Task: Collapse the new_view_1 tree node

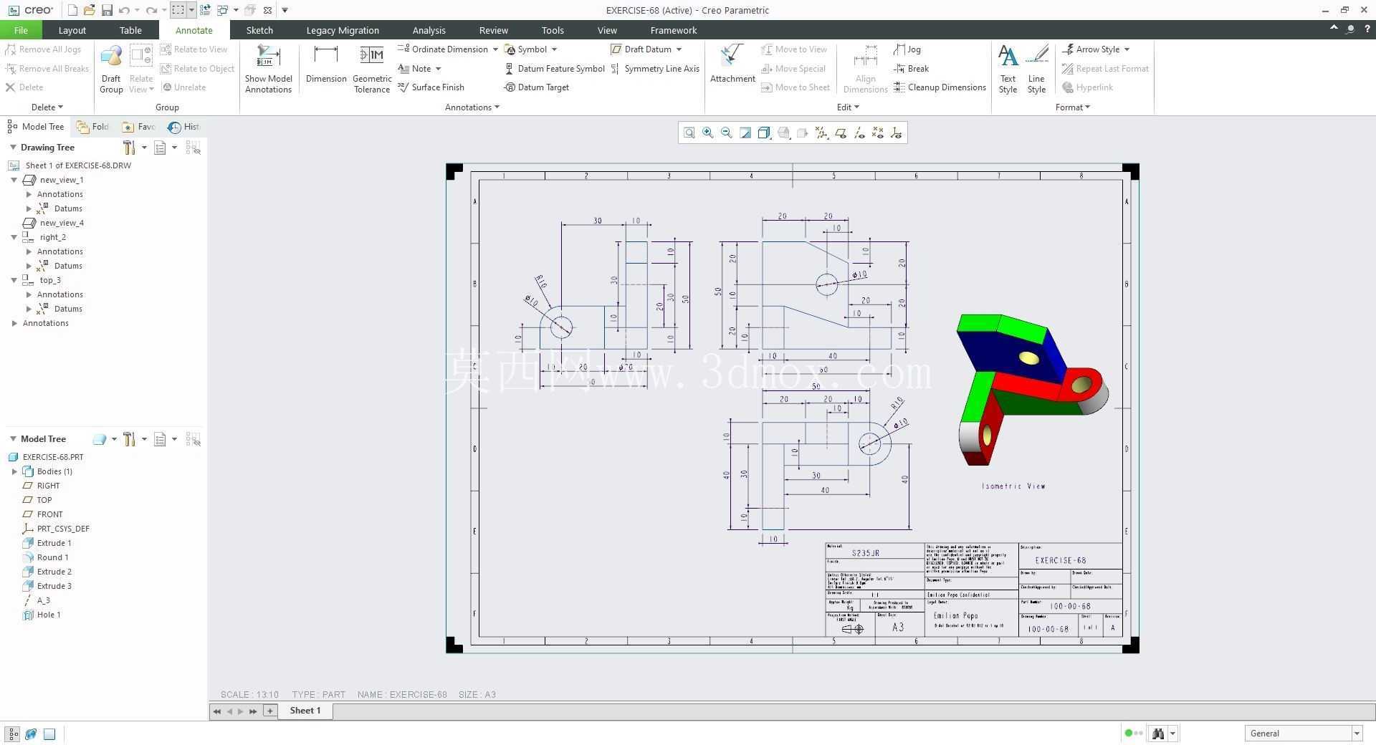Action: point(14,180)
